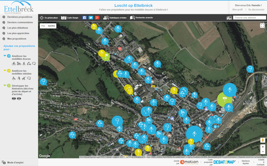Zoom out the map with minus button
The width and height of the screenshot is (267, 166).
[x=263, y=152]
